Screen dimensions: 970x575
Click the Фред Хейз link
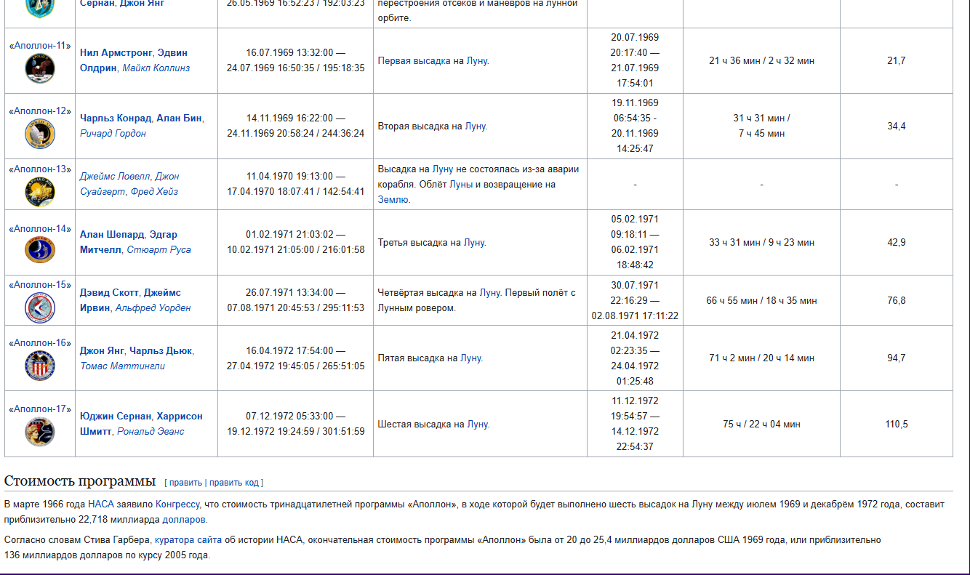point(154,192)
